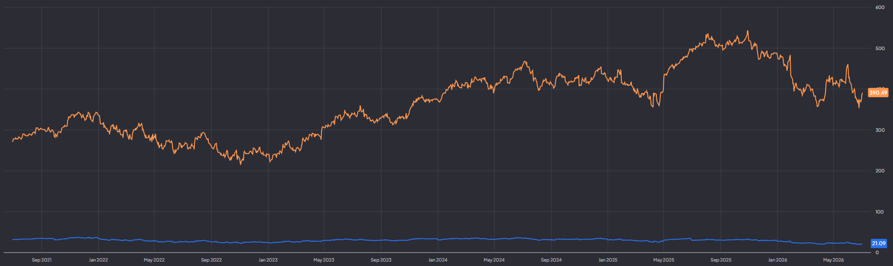
Task: Click the 600 price axis value
Action: coord(880,7)
